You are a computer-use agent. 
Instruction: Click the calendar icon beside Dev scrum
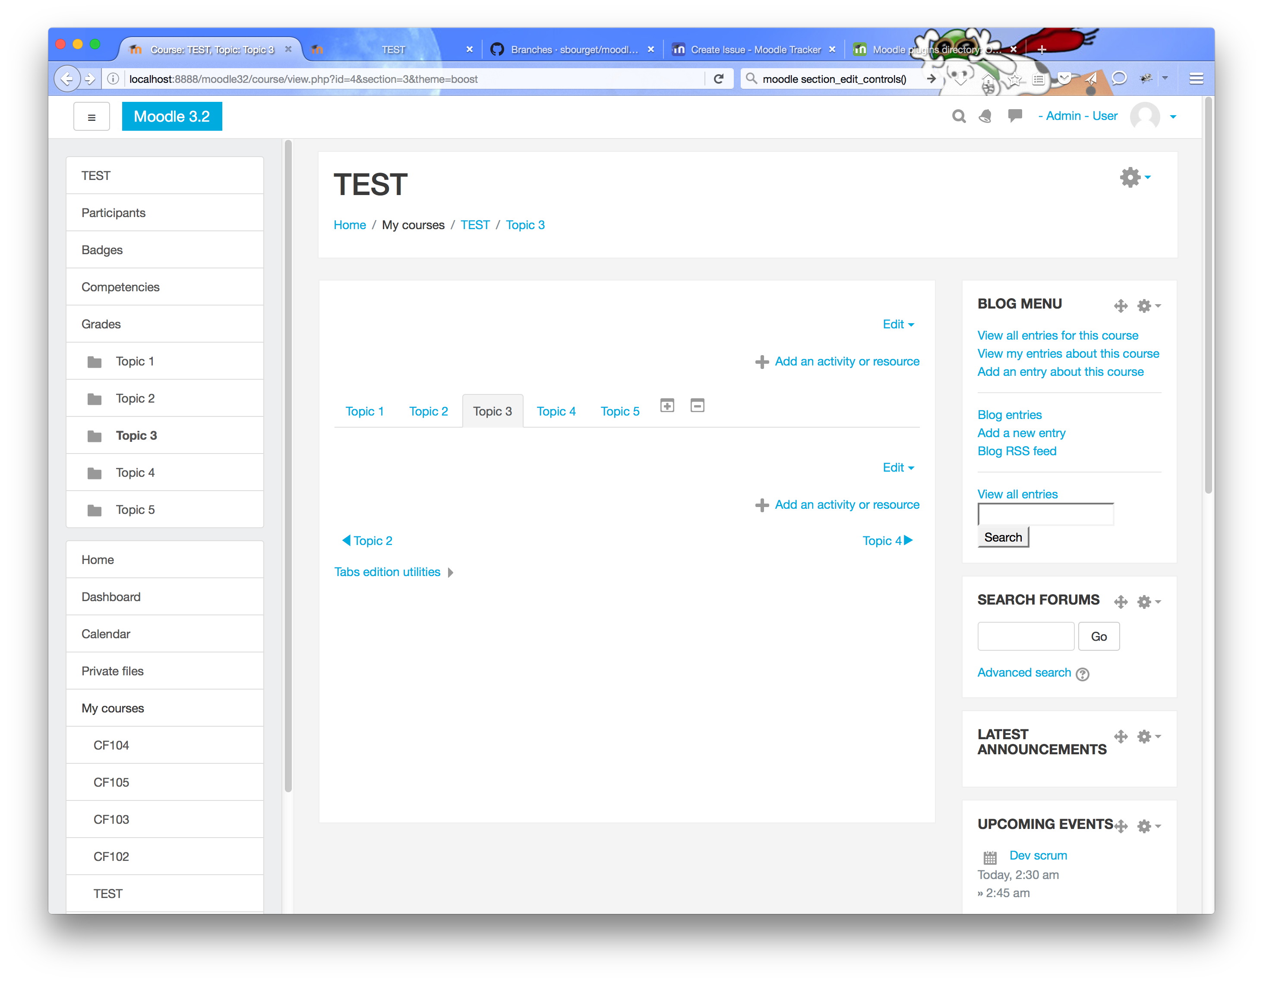click(991, 857)
